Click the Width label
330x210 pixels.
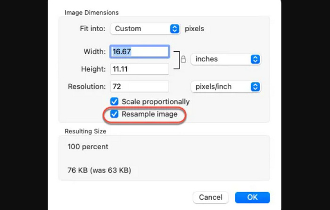pyautogui.click(x=94, y=51)
